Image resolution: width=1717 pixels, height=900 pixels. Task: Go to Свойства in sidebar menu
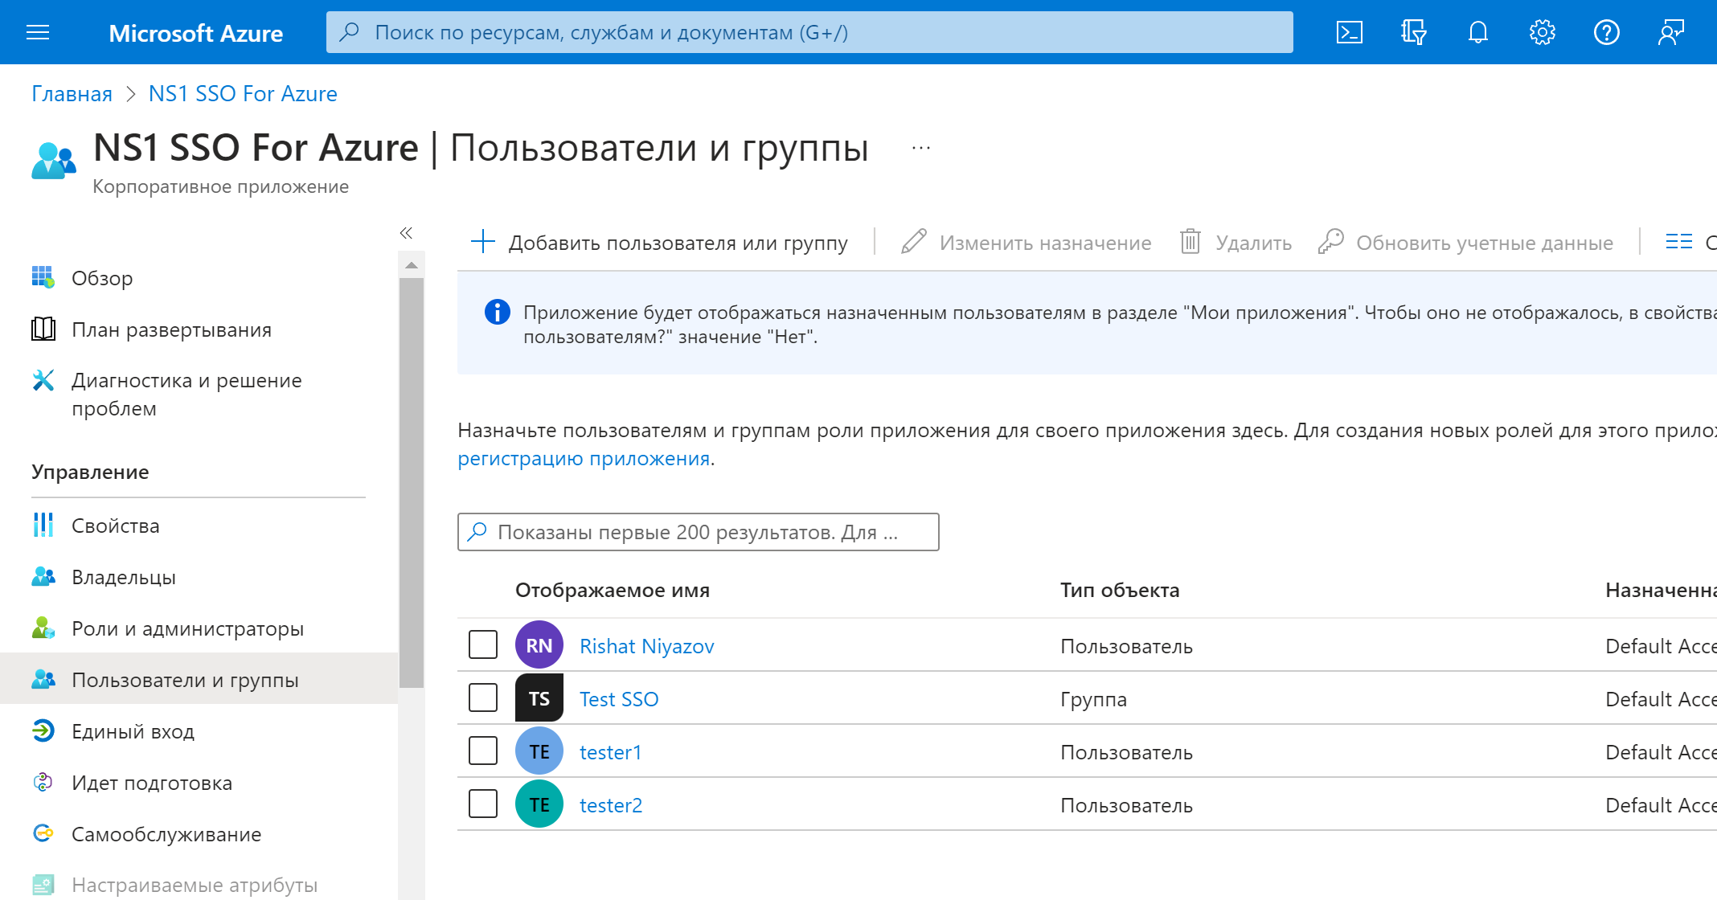point(115,526)
